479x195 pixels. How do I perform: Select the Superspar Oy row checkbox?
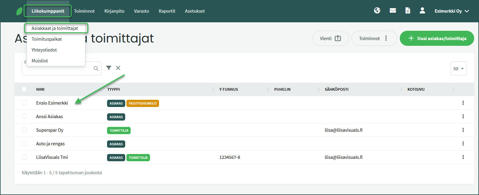[x=24, y=130]
